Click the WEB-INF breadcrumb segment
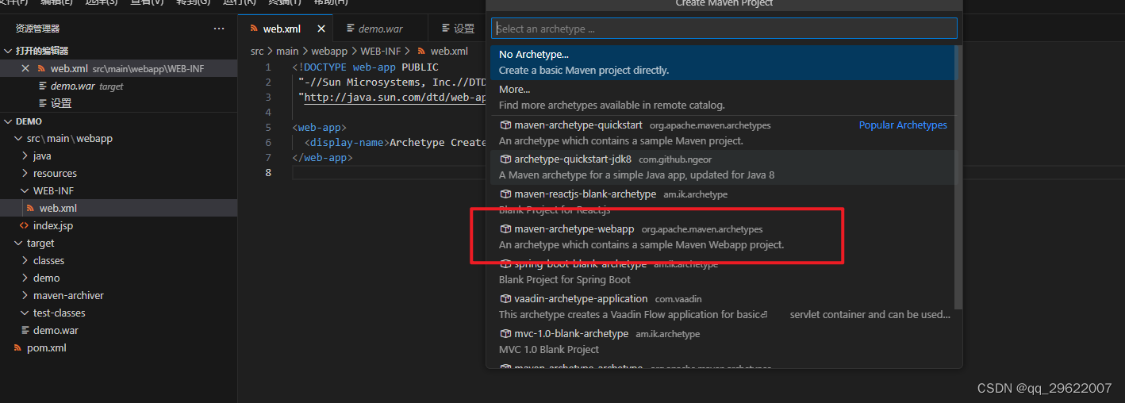The height and width of the screenshot is (403, 1125). point(381,52)
